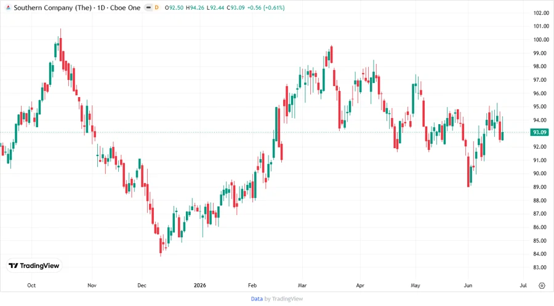Click the change value +0.56 (+0.61%)
Viewport: 554px width, 306px height.
[x=266, y=7]
